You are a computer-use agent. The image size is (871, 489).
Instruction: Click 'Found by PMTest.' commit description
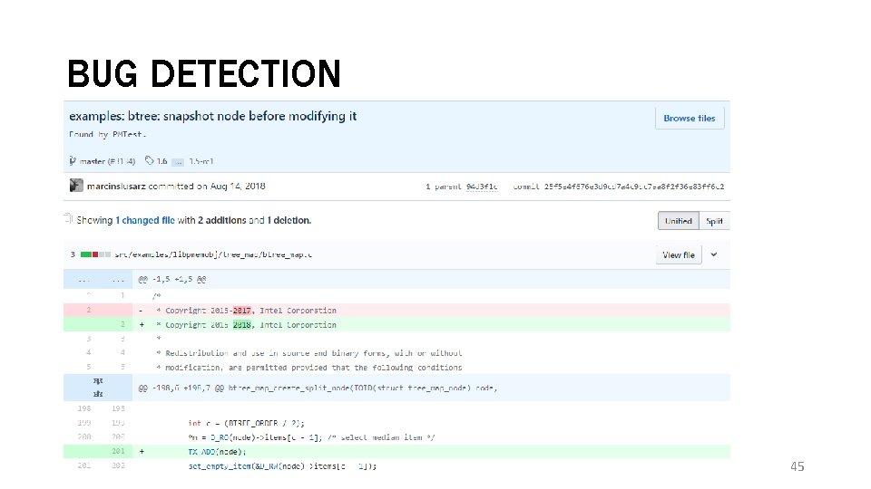pyautogui.click(x=108, y=134)
